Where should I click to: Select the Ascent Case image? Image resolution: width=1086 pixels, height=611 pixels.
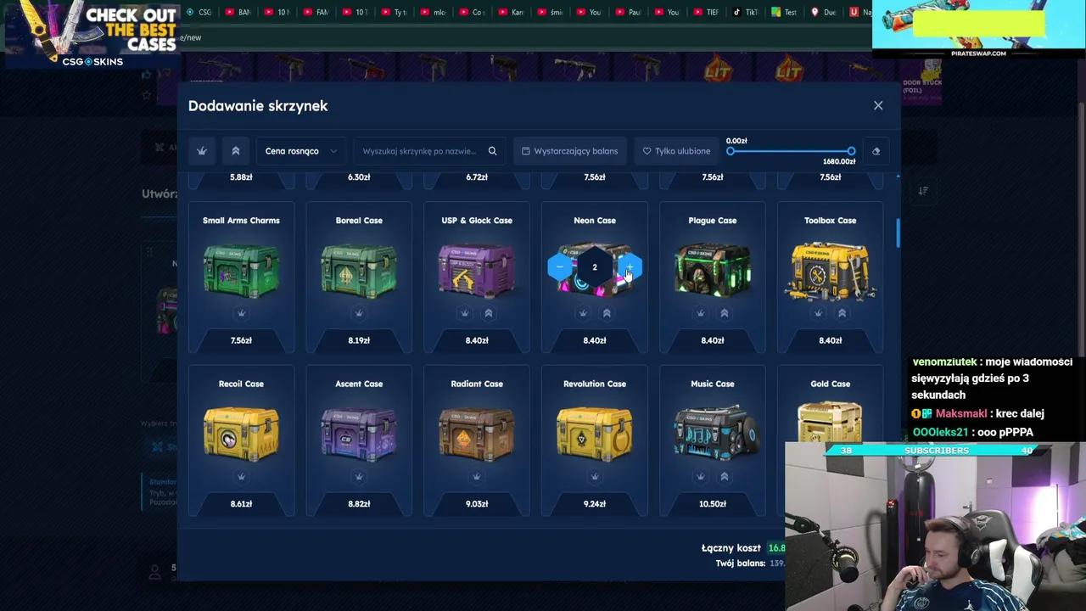(x=359, y=434)
